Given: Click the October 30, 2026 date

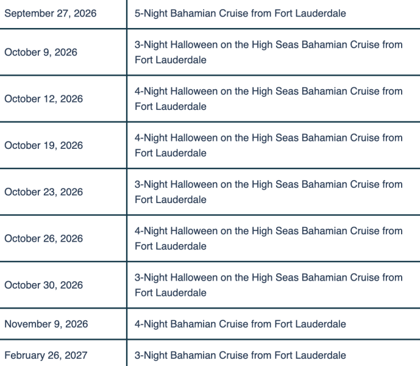Looking at the screenshot, I should tap(43, 285).
